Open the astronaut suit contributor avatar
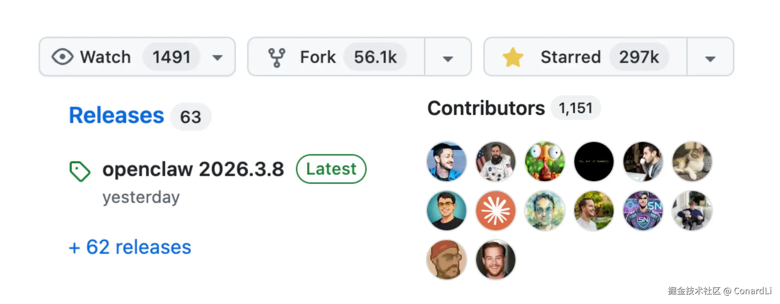 (x=496, y=162)
